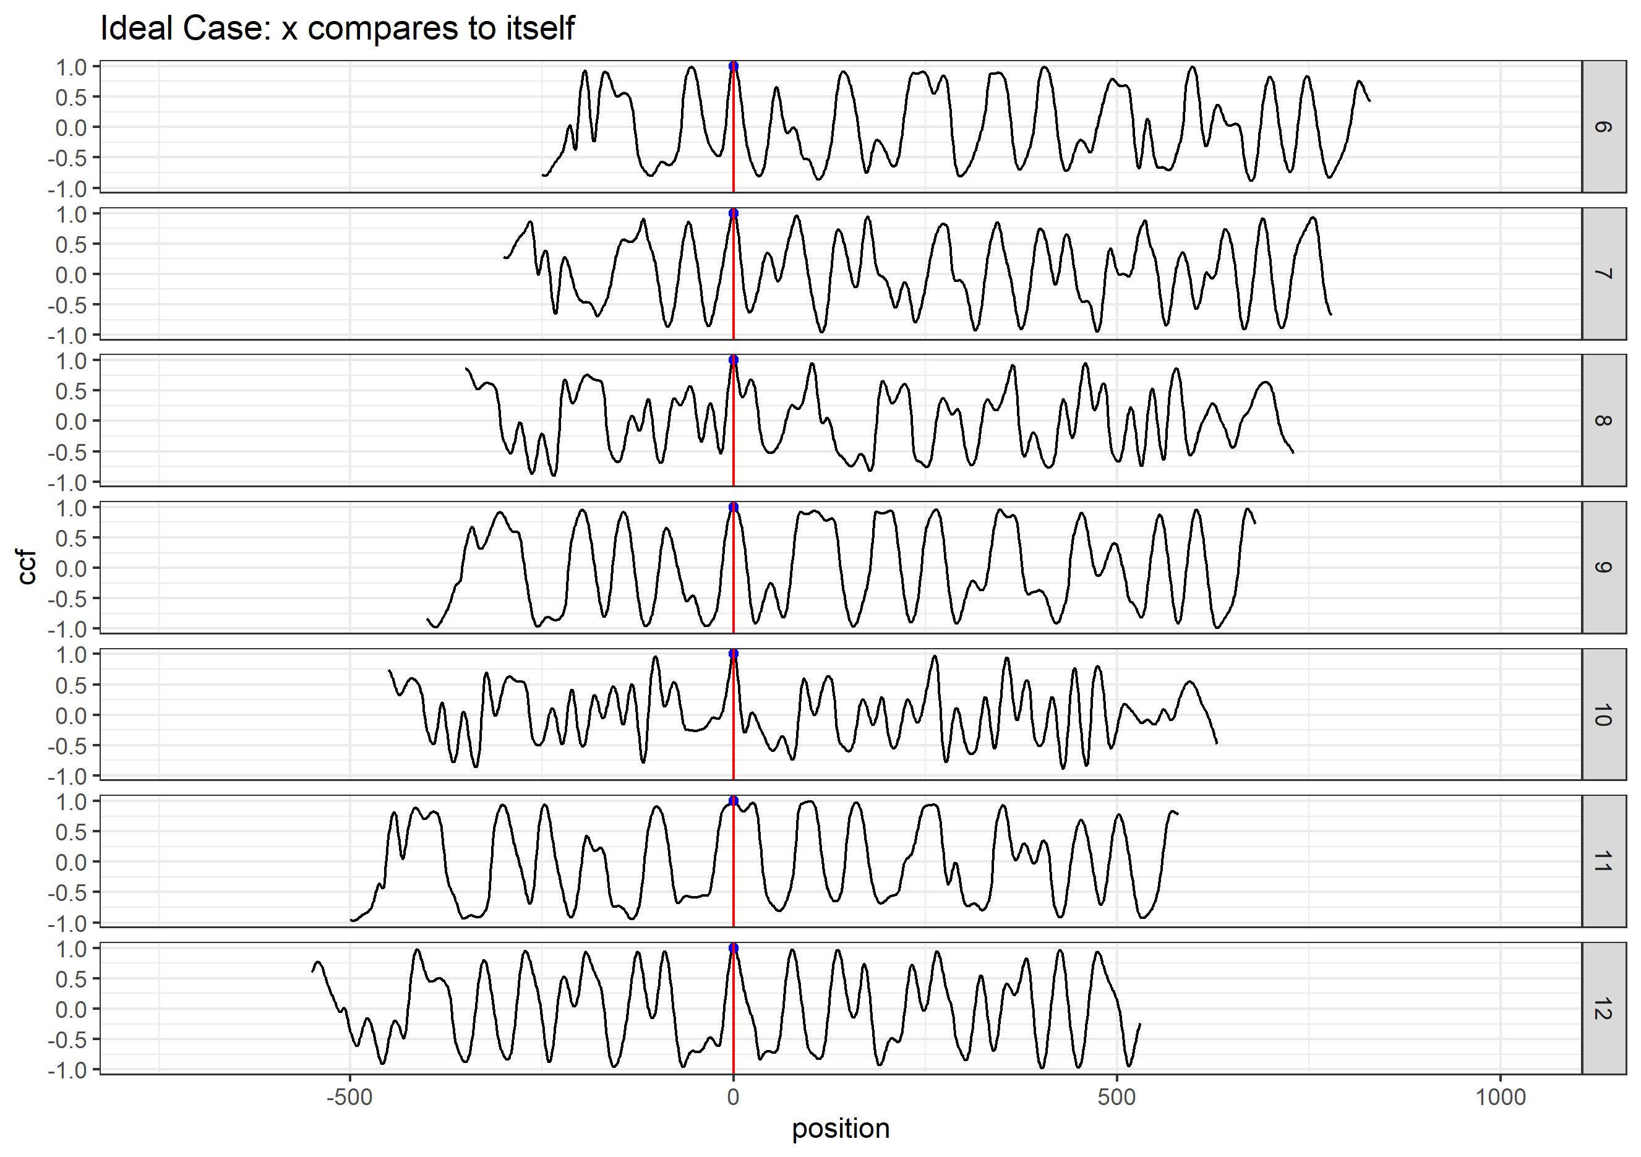Click the '1.0' y-tick label of panel 6
Viewport: 1641px width, 1157px height.
tap(71, 67)
